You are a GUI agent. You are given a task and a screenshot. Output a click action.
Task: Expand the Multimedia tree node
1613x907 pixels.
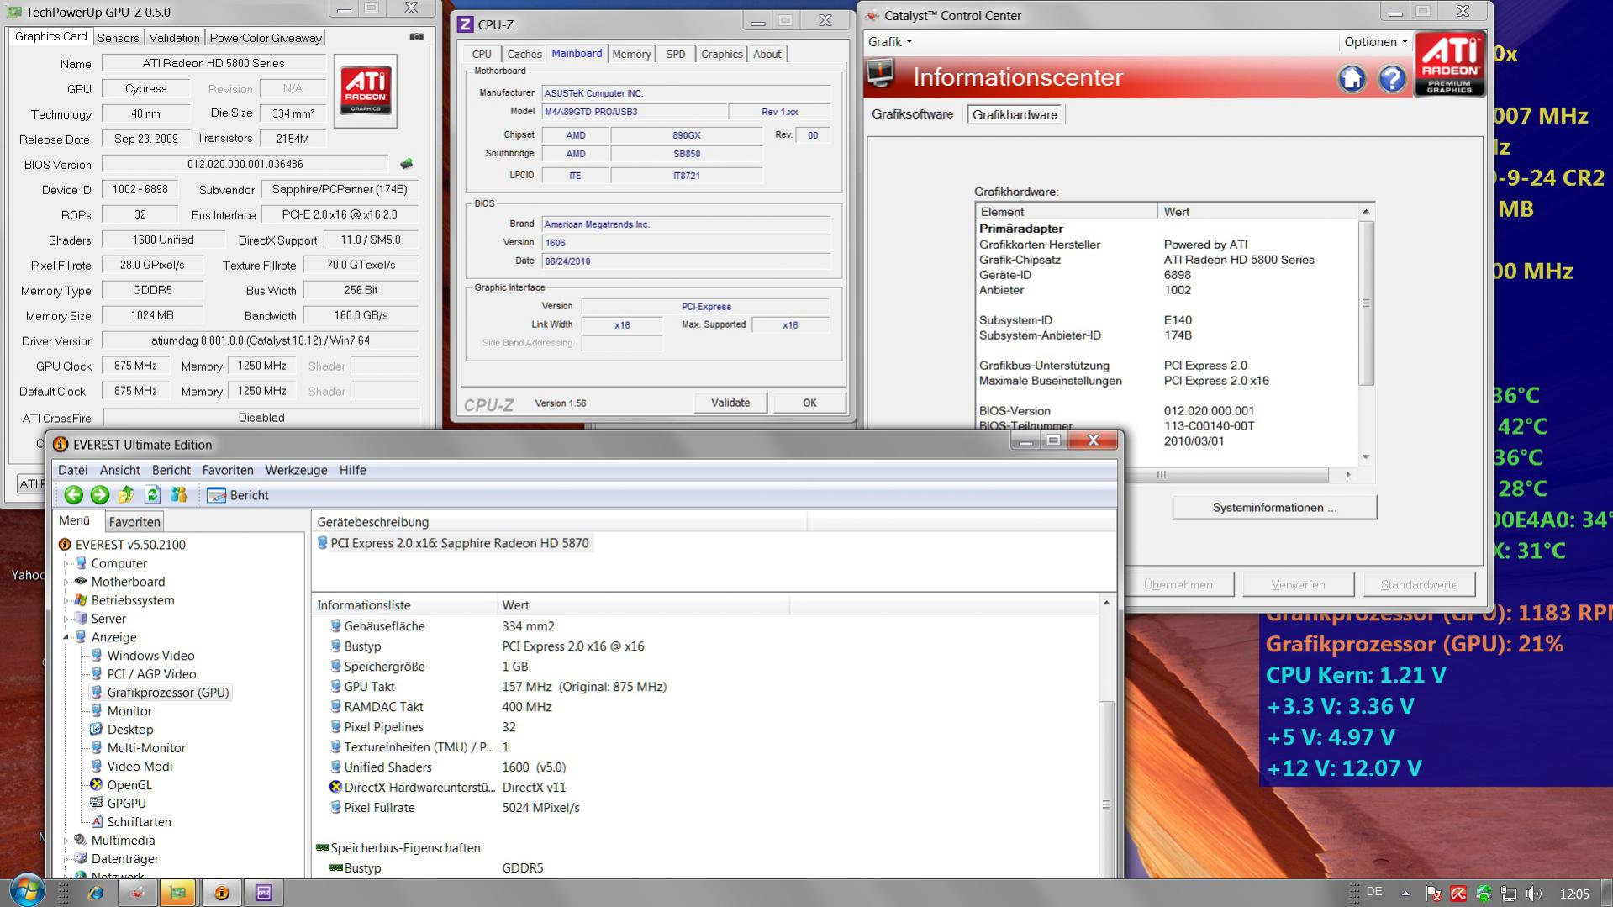66,841
